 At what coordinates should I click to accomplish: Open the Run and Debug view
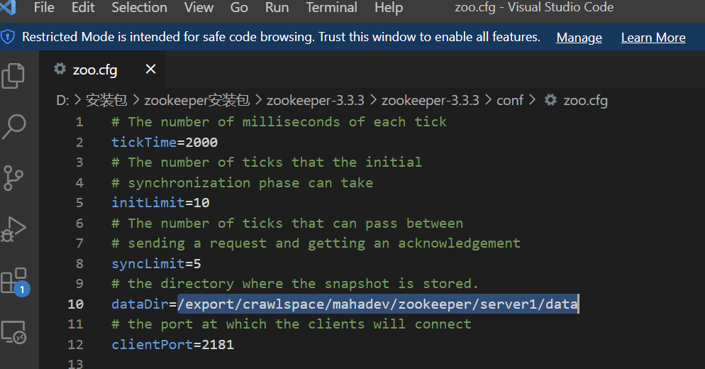(x=13, y=229)
